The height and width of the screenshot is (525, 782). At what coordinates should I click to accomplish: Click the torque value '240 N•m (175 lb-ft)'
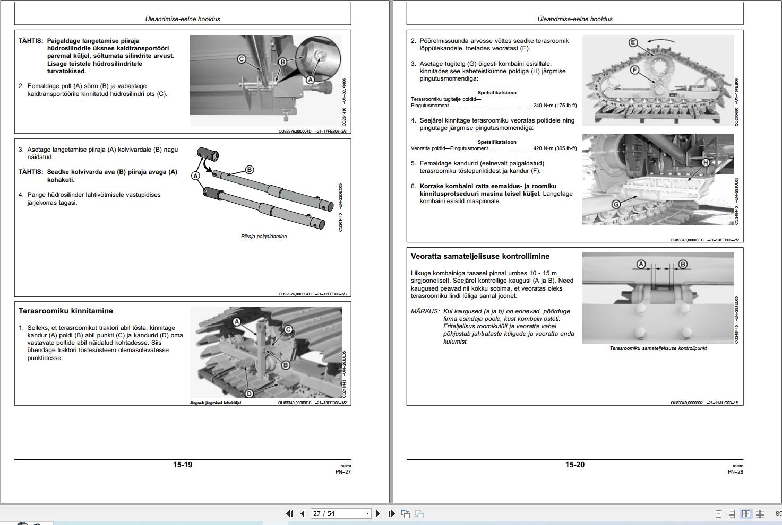pyautogui.click(x=555, y=106)
